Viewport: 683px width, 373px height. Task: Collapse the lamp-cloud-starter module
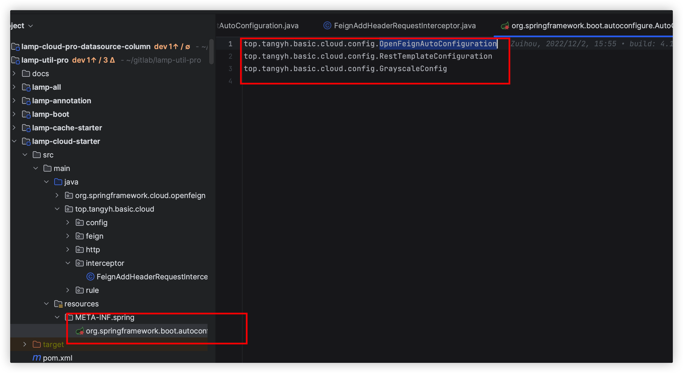coord(14,141)
